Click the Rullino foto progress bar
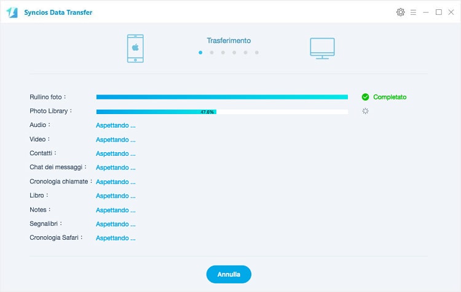 click(222, 97)
